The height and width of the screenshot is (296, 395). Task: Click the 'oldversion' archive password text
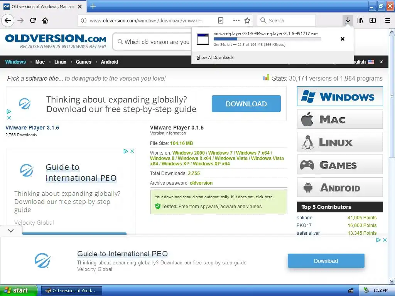[201, 183]
